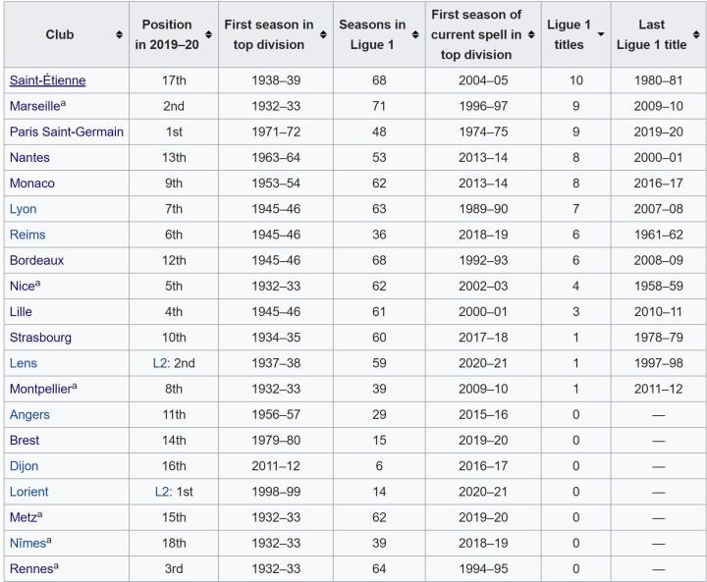
Task: Click Ligue 1 titles sort arrow
Action: coord(600,34)
